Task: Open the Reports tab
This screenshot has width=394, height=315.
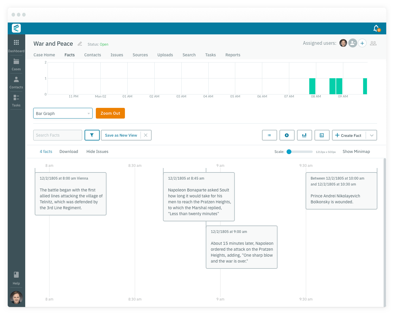Action: click(x=233, y=55)
